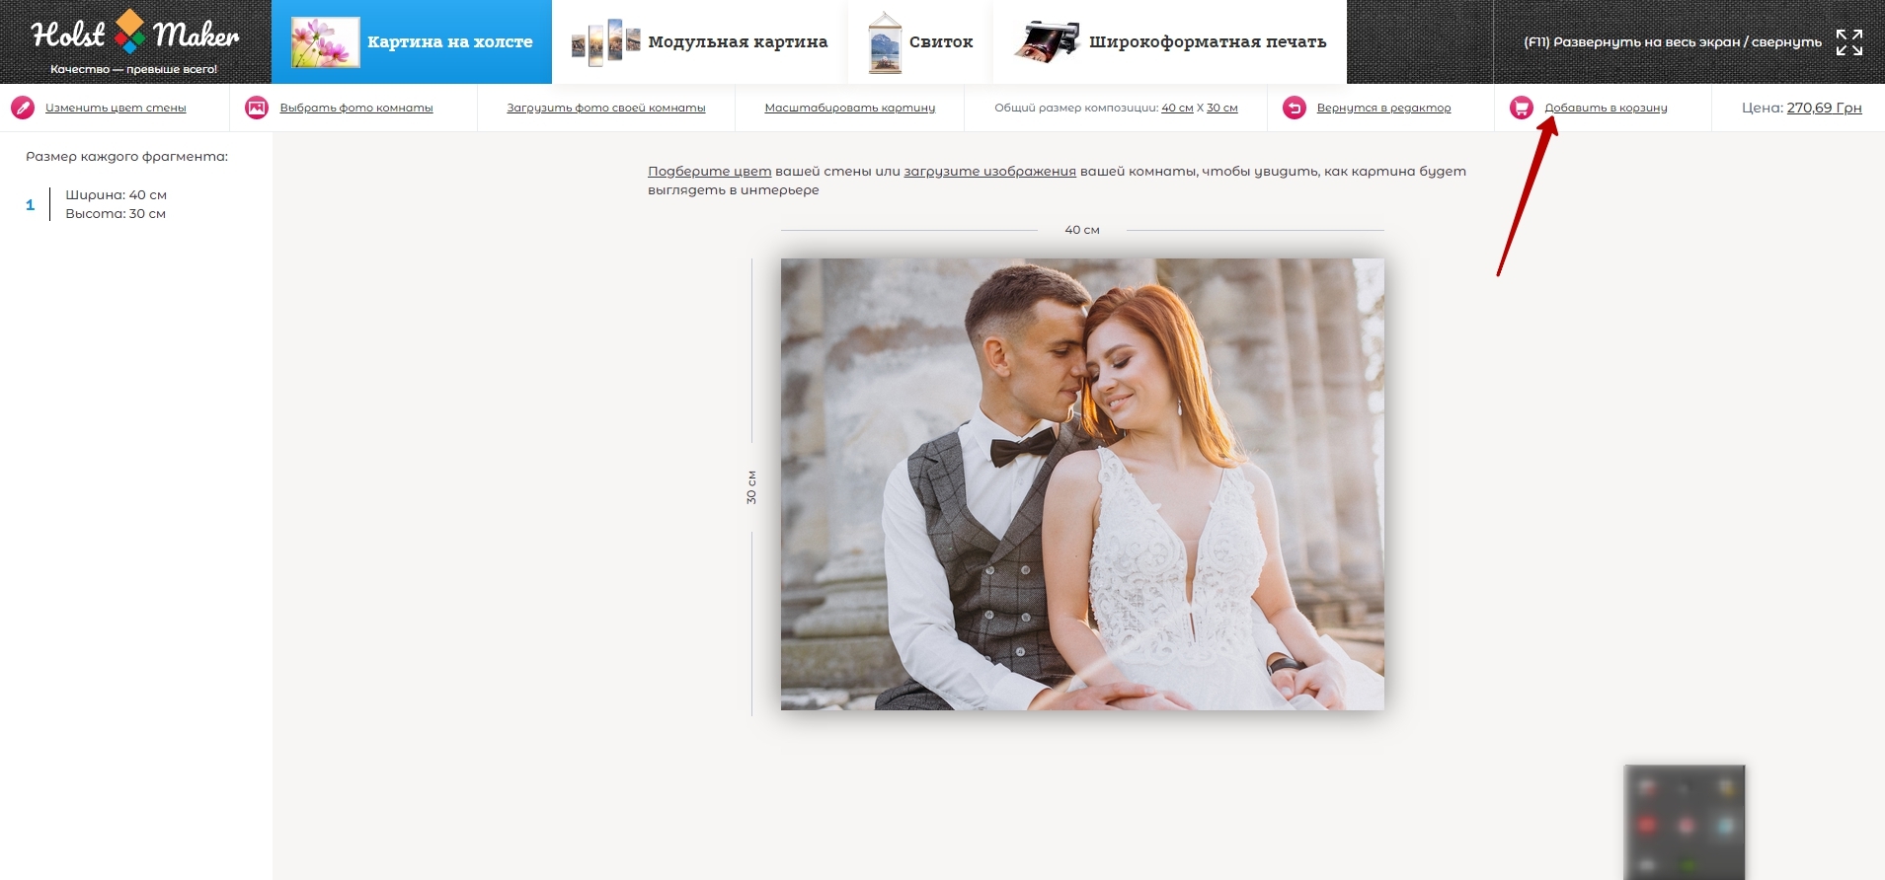Click Загрузить фото своей комнаты link

(x=605, y=109)
